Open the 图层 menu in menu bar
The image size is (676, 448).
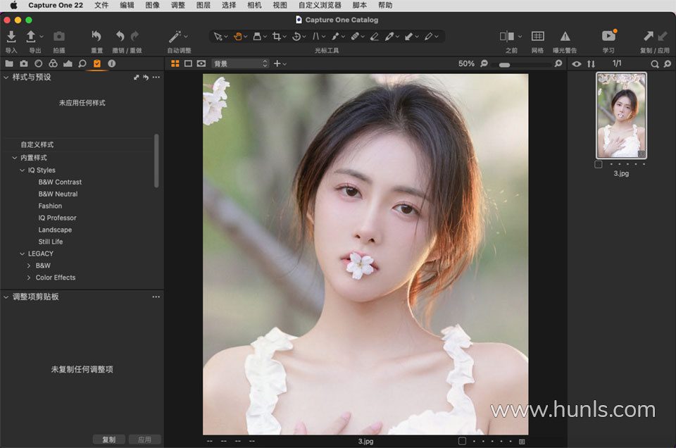point(203,5)
